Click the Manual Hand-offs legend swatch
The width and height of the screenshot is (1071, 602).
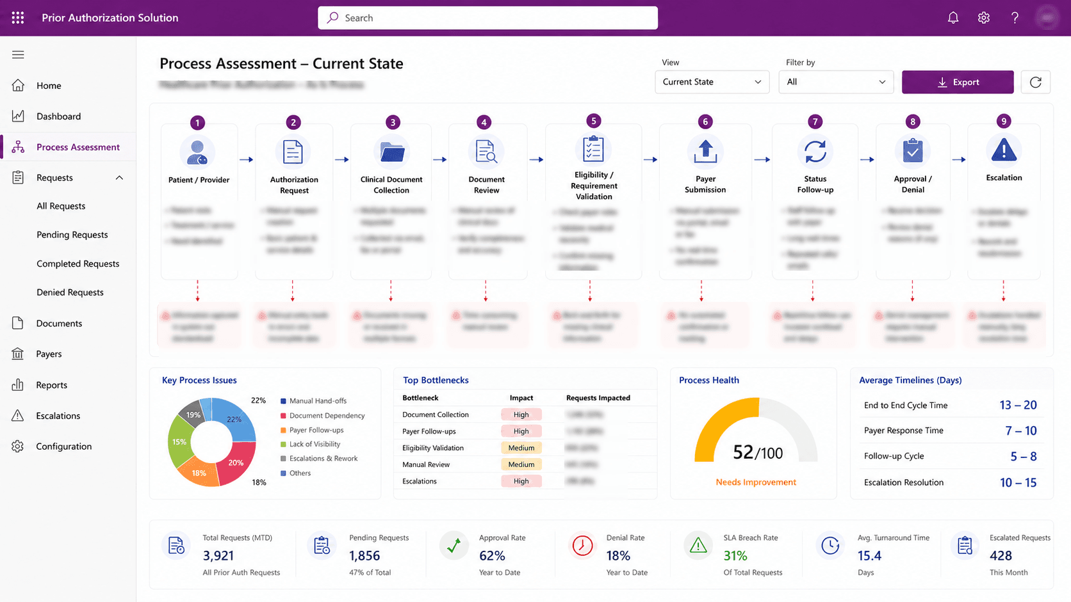(283, 401)
